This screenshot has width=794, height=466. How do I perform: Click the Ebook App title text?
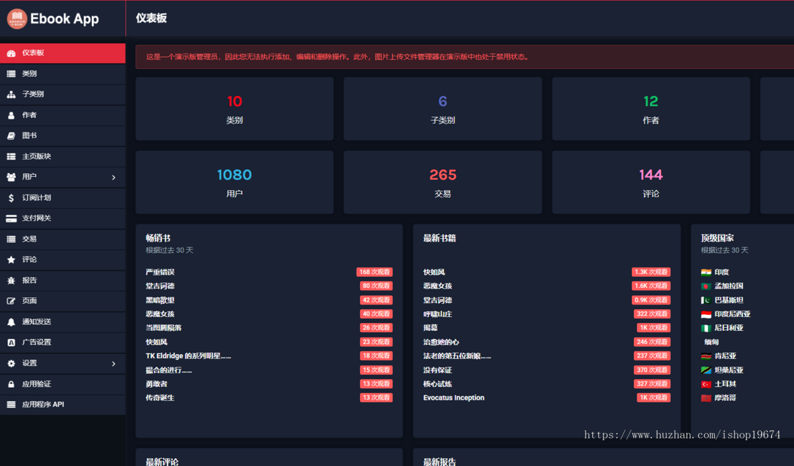point(65,19)
